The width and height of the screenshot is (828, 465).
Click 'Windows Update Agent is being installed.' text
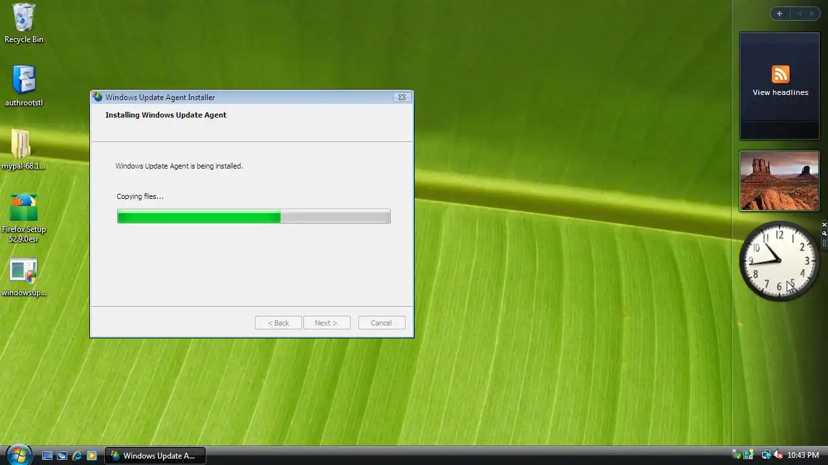[x=179, y=166]
